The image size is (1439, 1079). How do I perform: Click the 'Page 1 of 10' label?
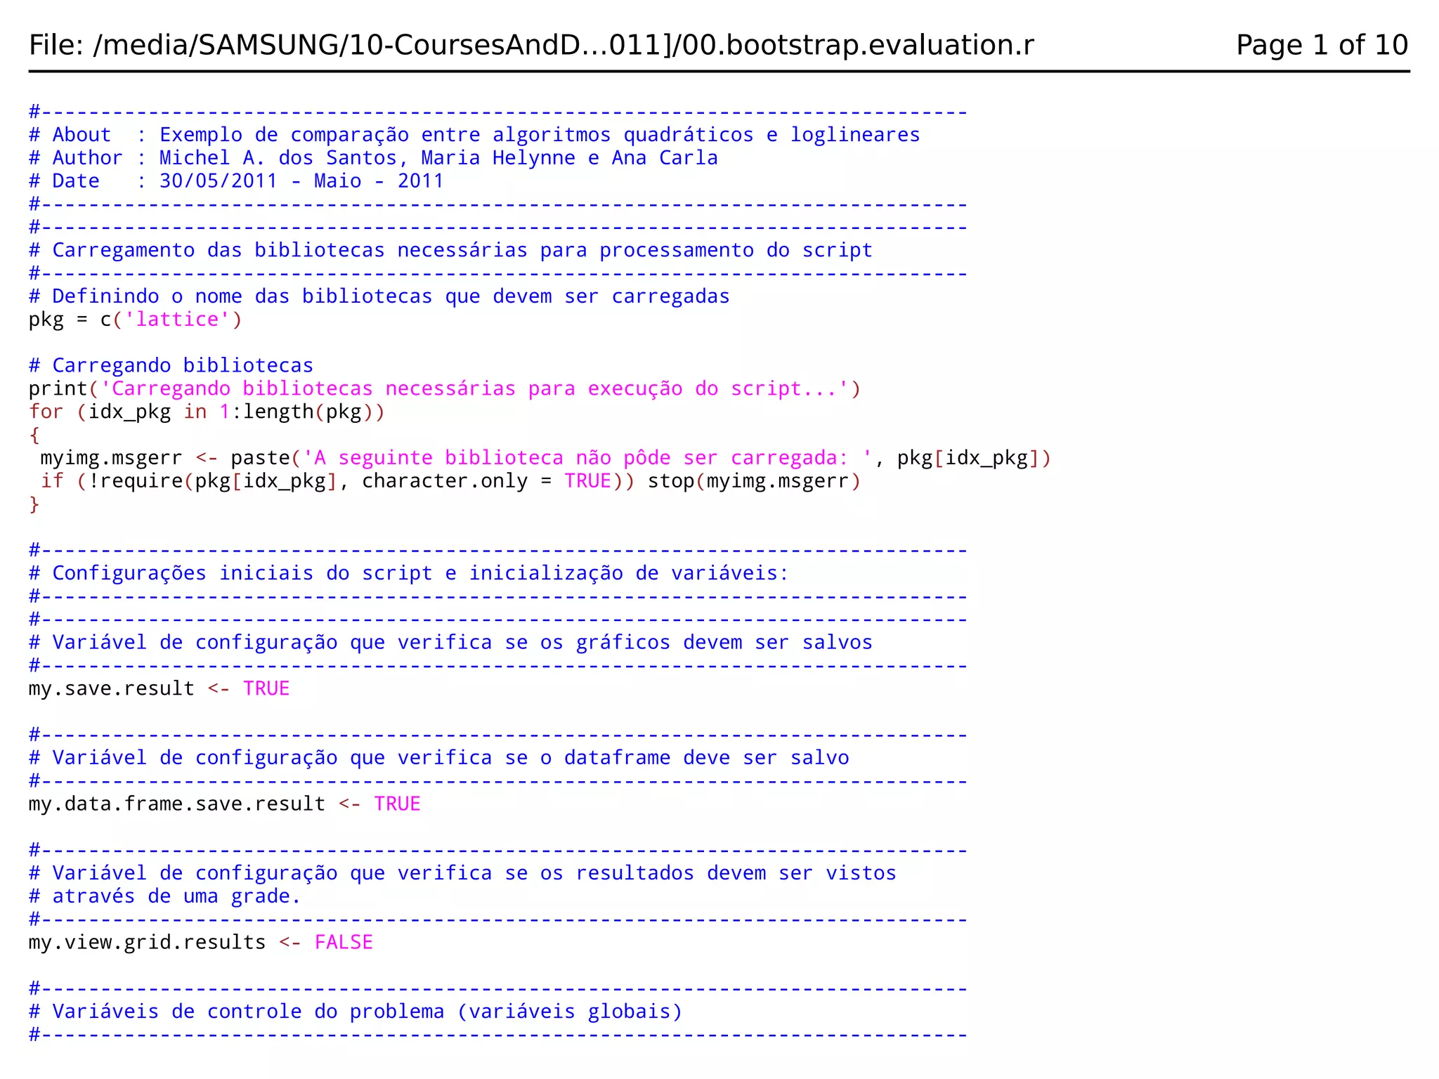1321,45
